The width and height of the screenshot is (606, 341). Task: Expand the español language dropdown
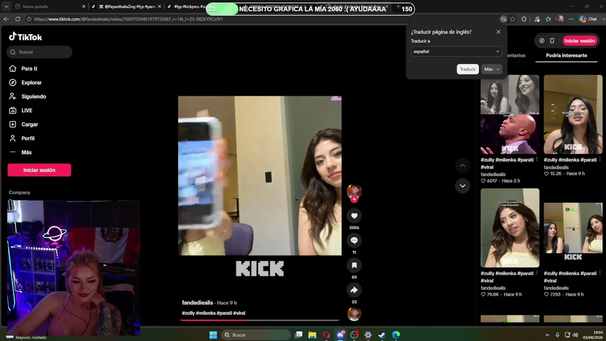[x=456, y=51]
